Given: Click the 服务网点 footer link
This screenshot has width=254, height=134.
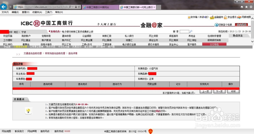Looking at the screenshot, I should 45,131.
